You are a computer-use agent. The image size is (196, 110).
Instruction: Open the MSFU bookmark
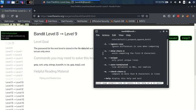[141, 21]
